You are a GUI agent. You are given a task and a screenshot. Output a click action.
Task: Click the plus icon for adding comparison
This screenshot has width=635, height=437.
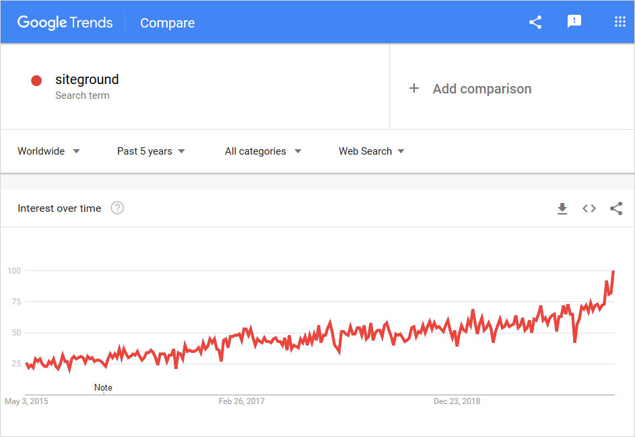[x=414, y=89]
